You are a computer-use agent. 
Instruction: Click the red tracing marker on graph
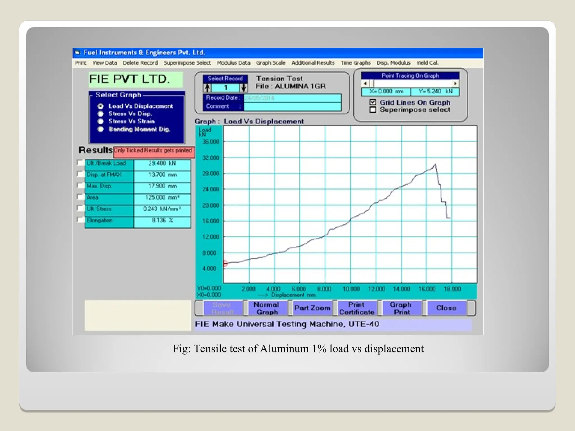pos(225,263)
